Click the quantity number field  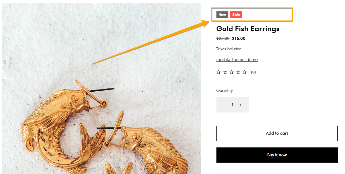(232, 105)
